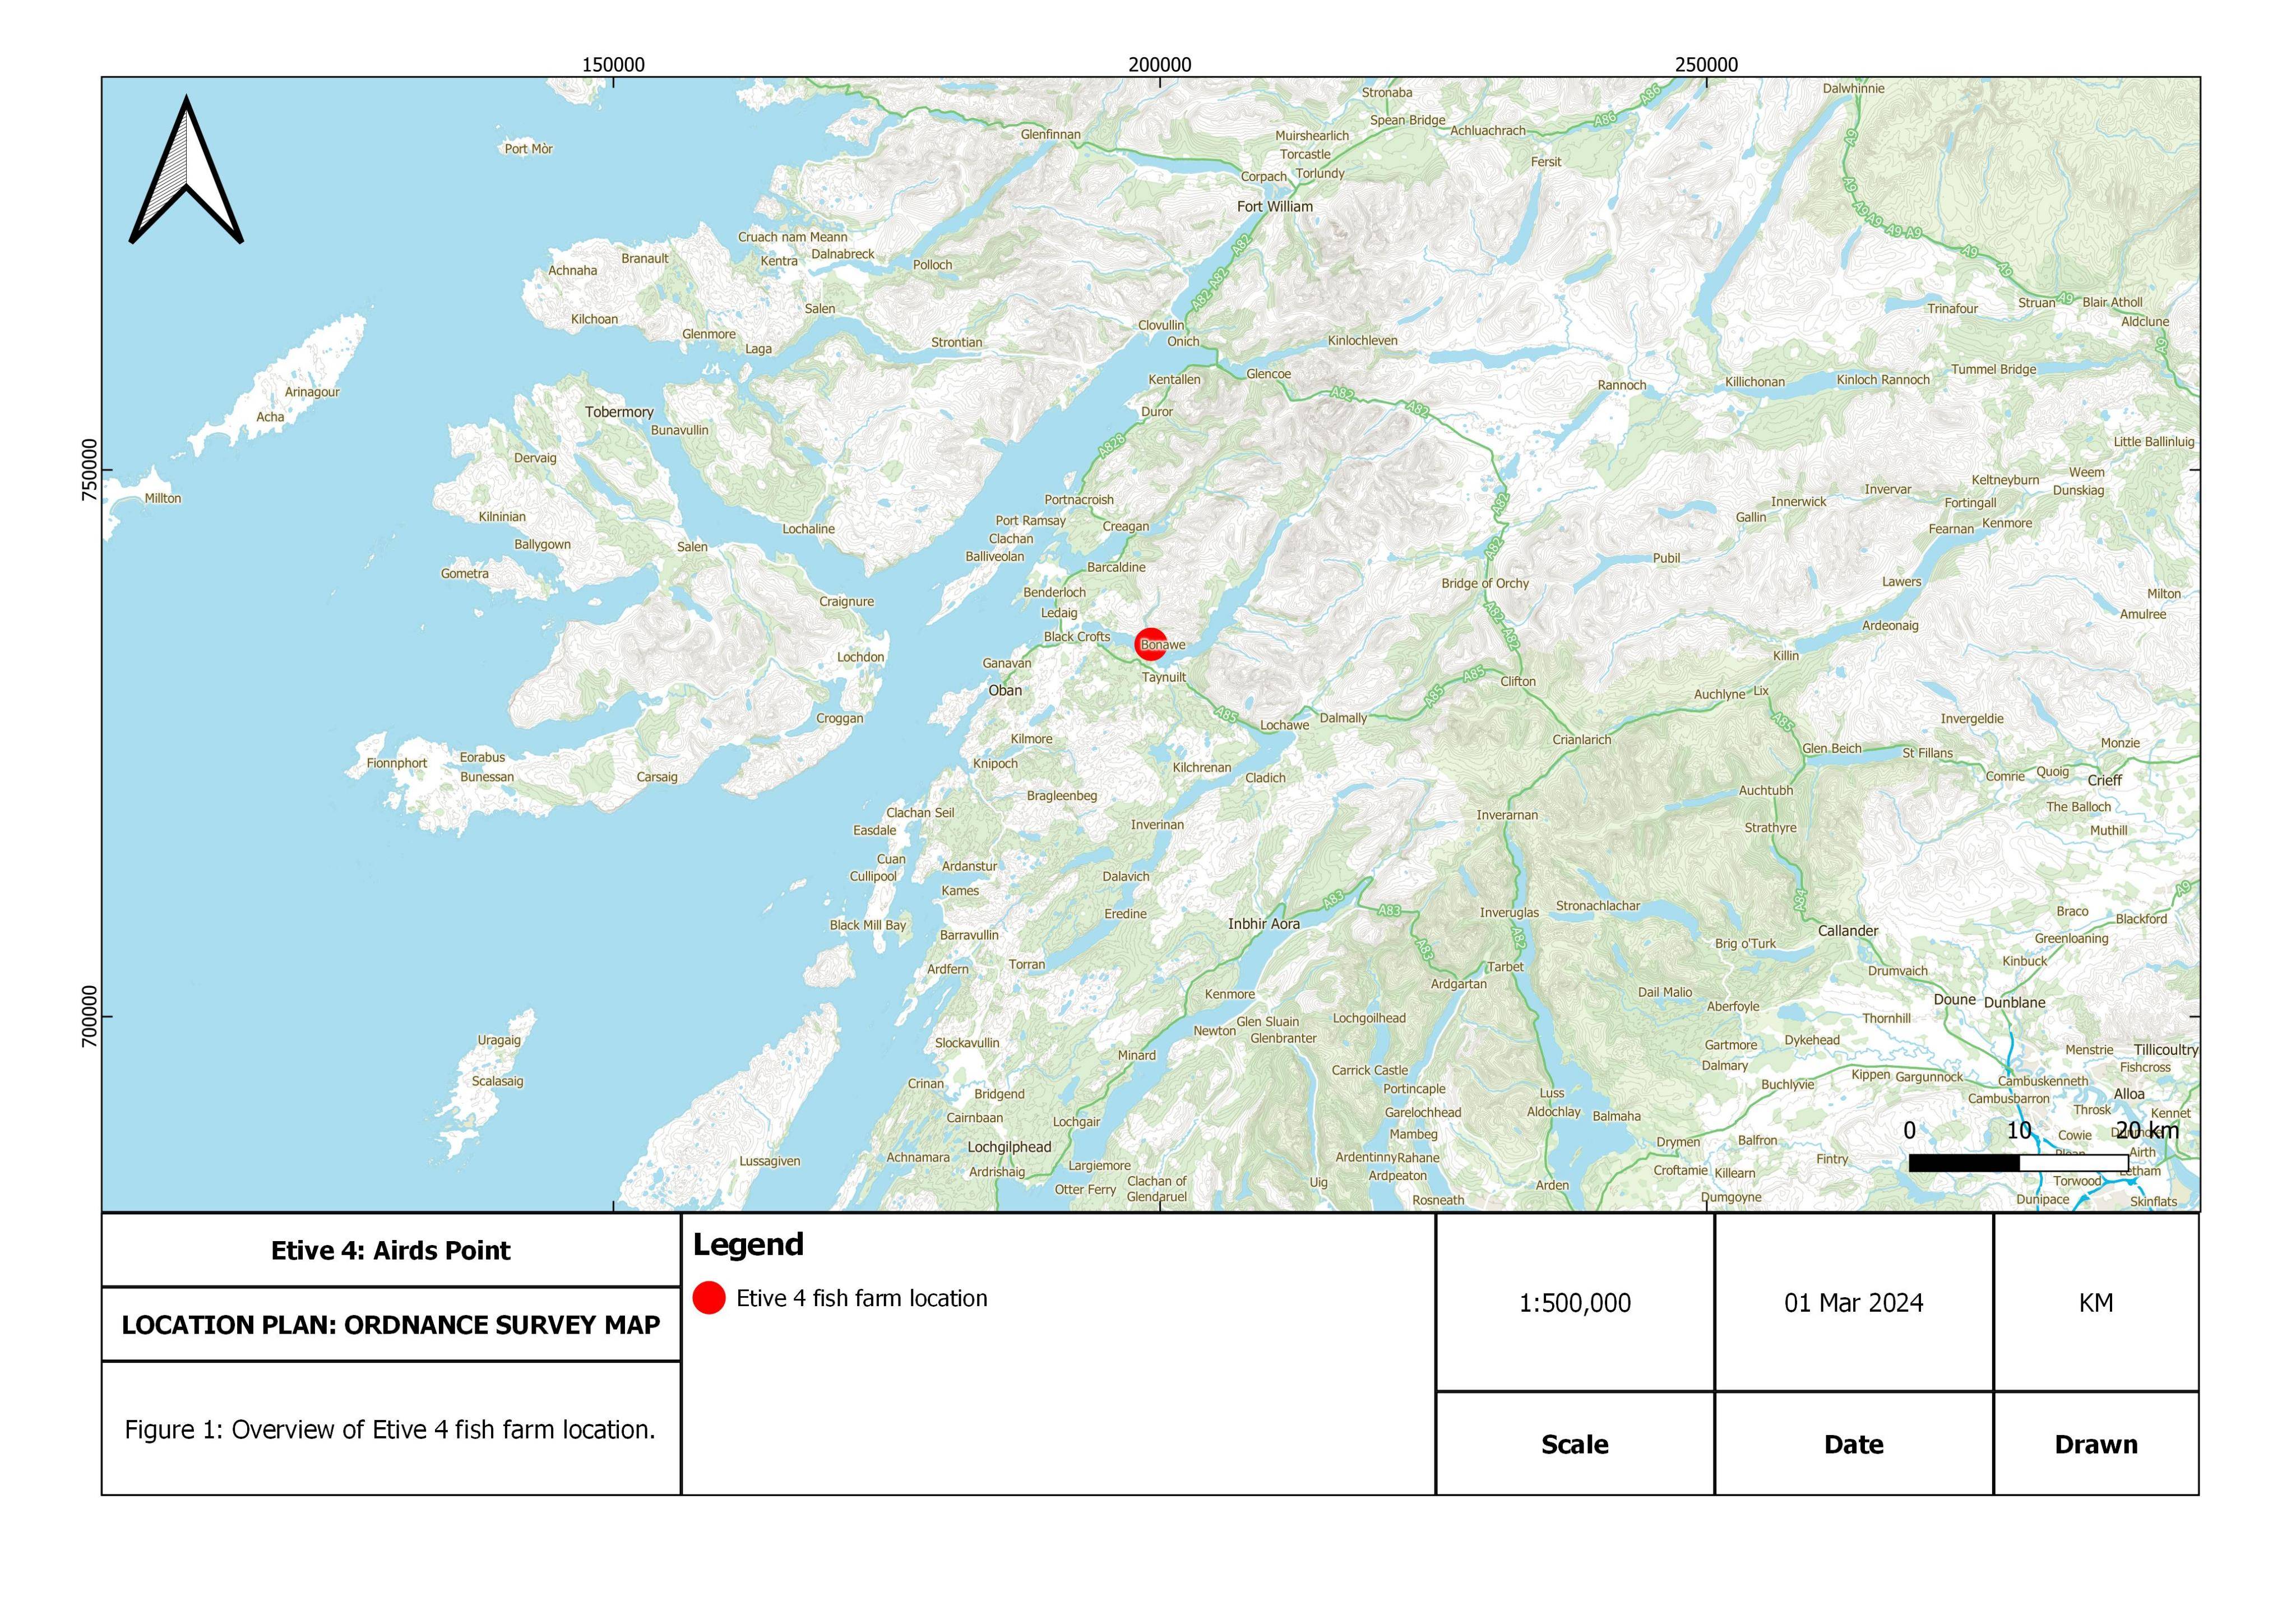Click the 'Crianlarich' place label
The height and width of the screenshot is (1624, 2296).
[1582, 740]
